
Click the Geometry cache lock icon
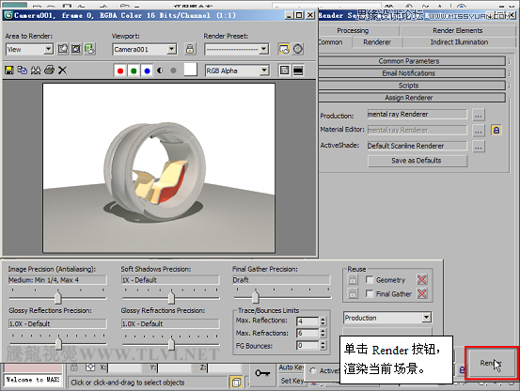point(353,279)
